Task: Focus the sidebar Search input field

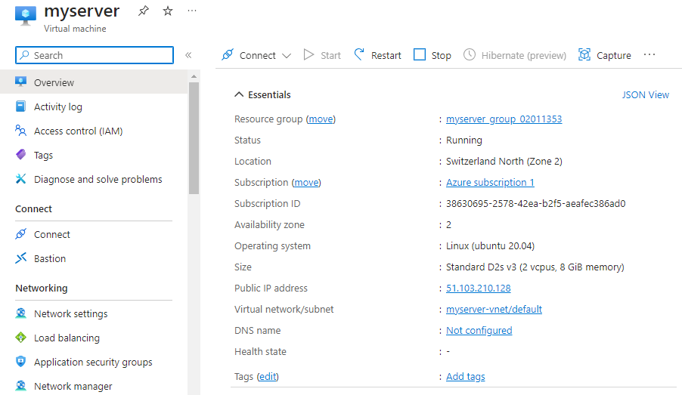Action: click(95, 55)
